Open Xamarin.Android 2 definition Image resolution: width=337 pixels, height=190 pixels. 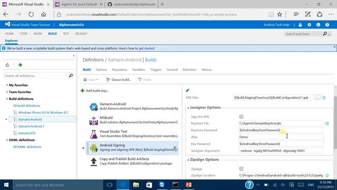click(31, 126)
